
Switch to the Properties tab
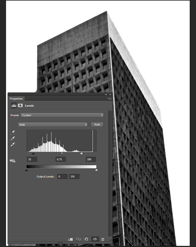pyautogui.click(x=16, y=98)
